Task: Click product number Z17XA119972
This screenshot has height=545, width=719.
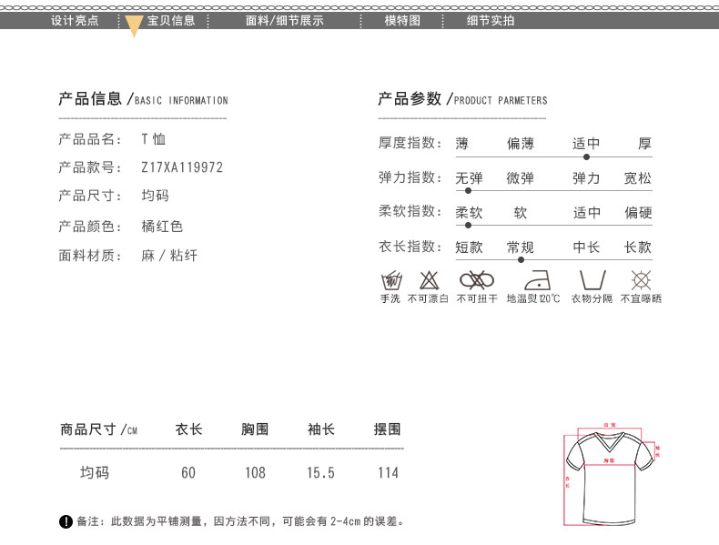Action: point(182,167)
